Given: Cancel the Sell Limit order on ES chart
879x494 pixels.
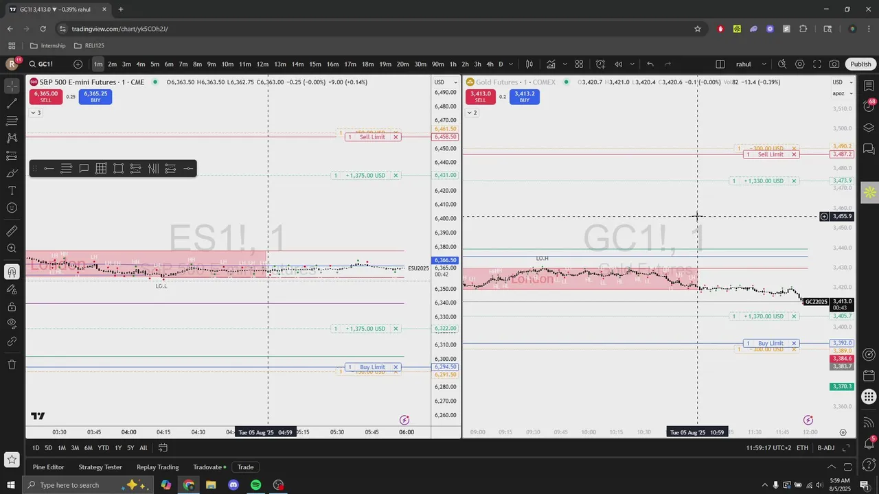Looking at the screenshot, I should (x=396, y=137).
